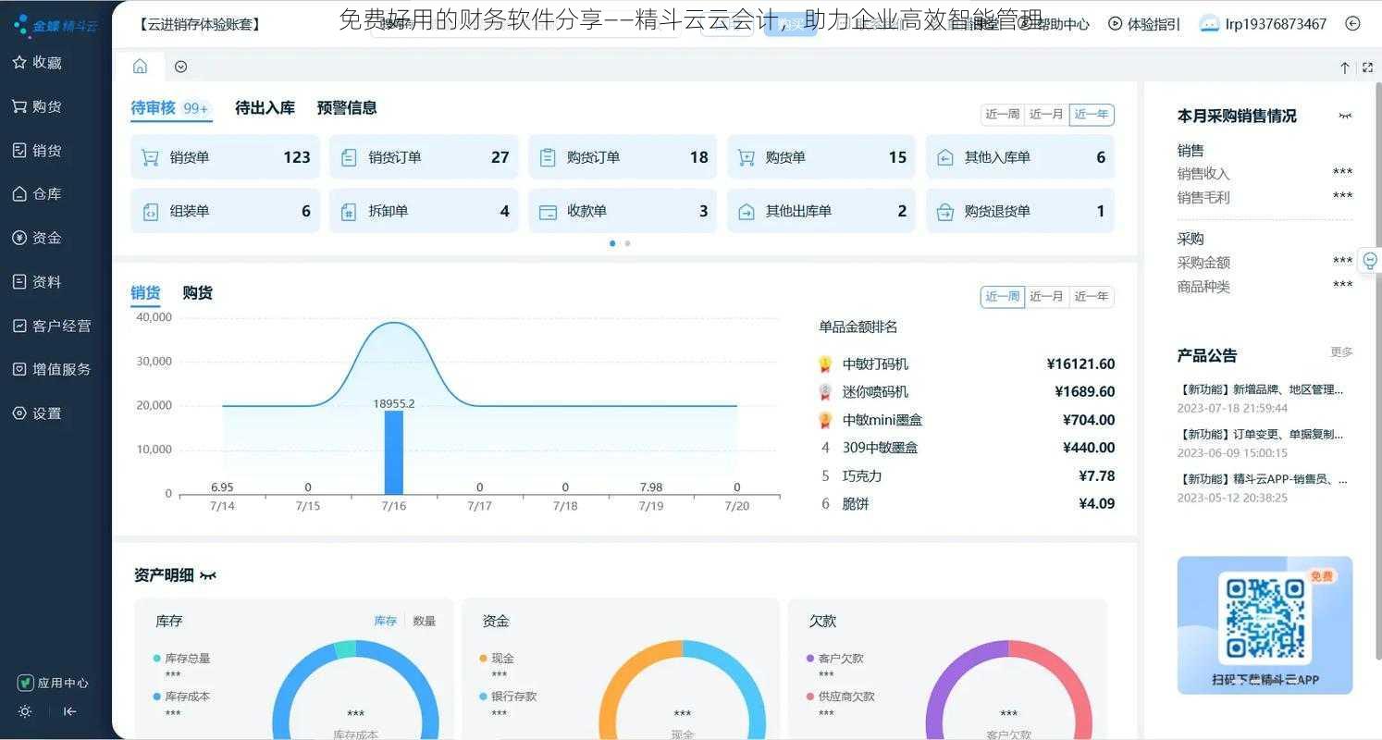The height and width of the screenshot is (740, 1382).
Task: Open 收藏 favorites in the sidebar
Action: click(37, 62)
